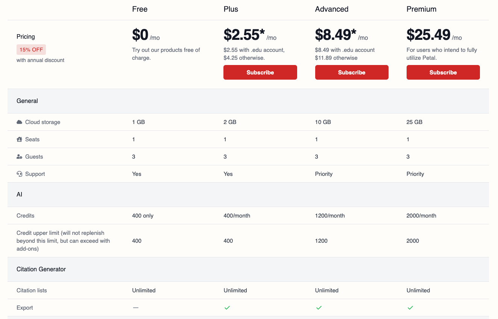Screen dimensions: 498x319
Task: Click the Plus plan $2.55 price
Action: [x=241, y=35]
